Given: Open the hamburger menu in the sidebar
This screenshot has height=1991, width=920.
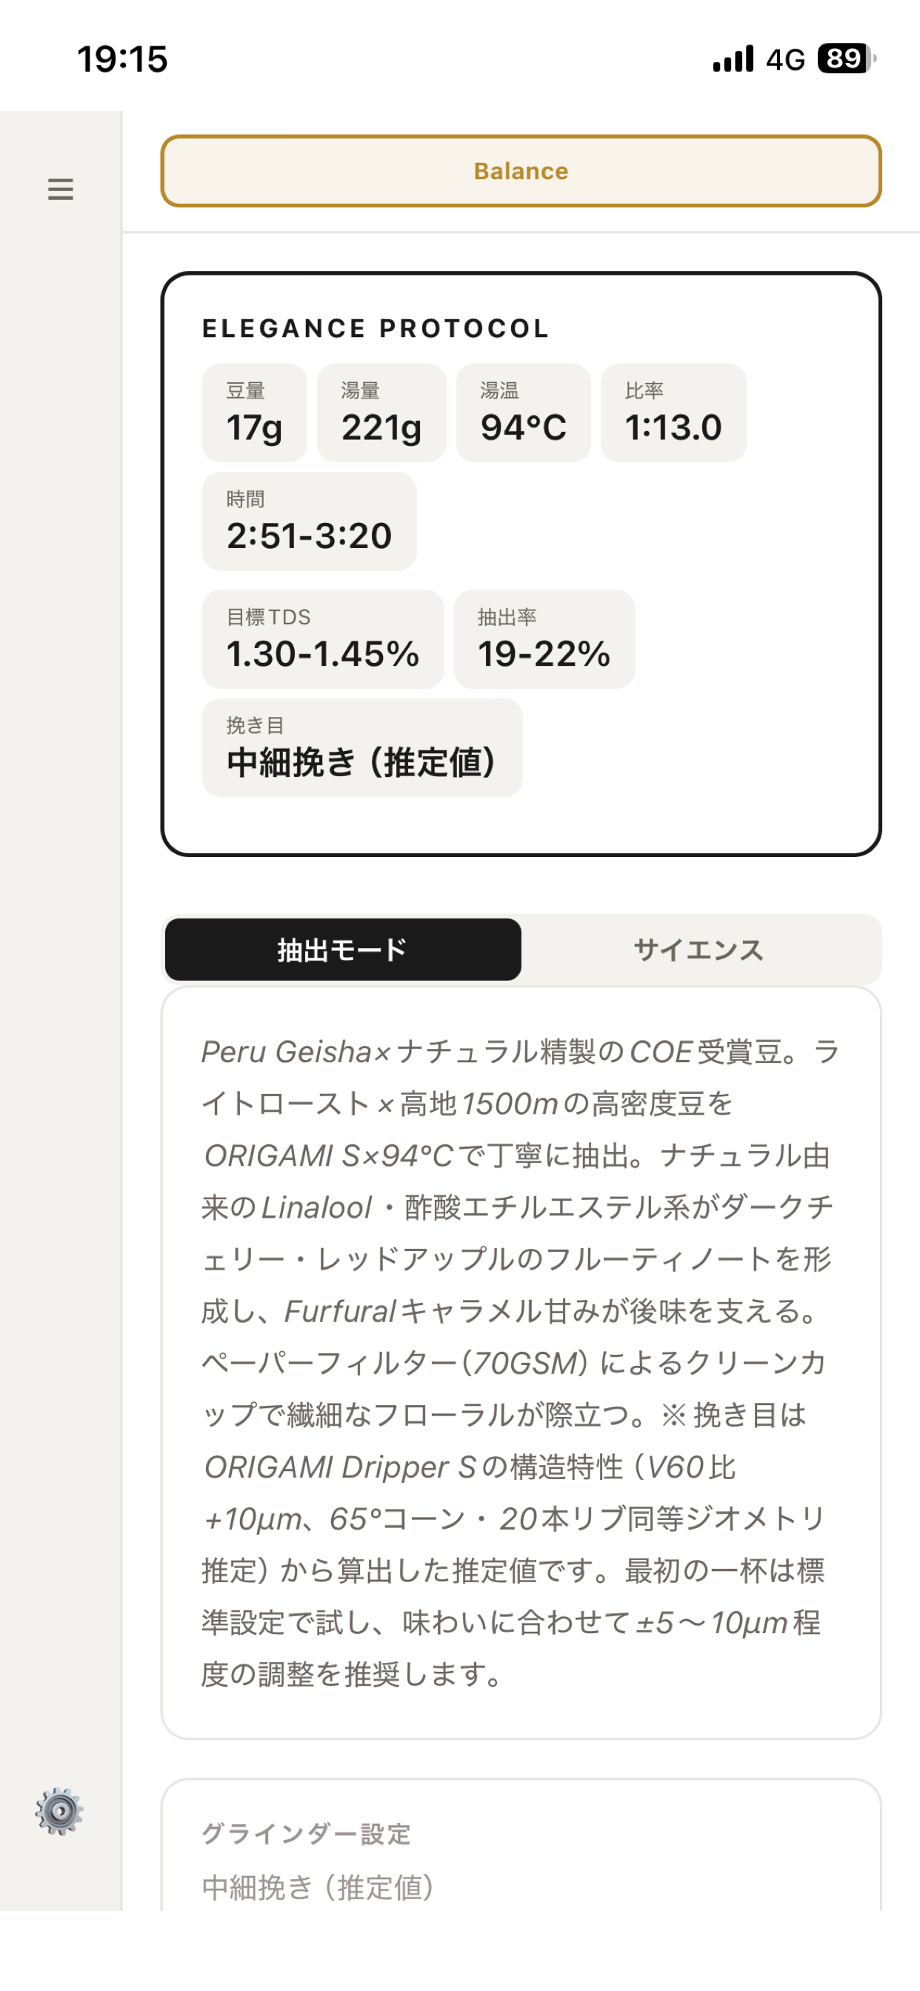Looking at the screenshot, I should click(x=60, y=189).
